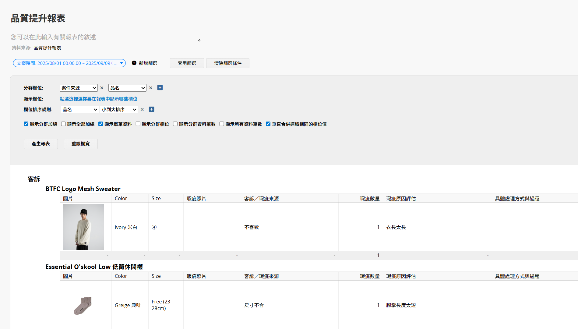Uncheck 垂直合併連續相同的欄位值
The image size is (578, 329).
(x=268, y=124)
